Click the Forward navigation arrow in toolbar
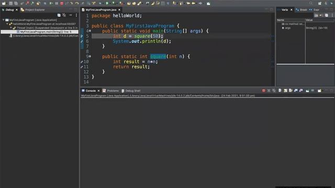The height and width of the screenshot is (188, 335). pos(200,4)
